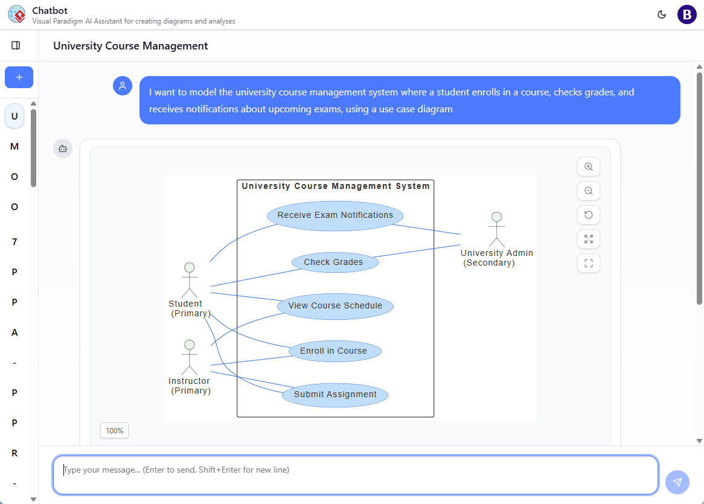
Task: Open the B user account menu
Action: point(686,14)
